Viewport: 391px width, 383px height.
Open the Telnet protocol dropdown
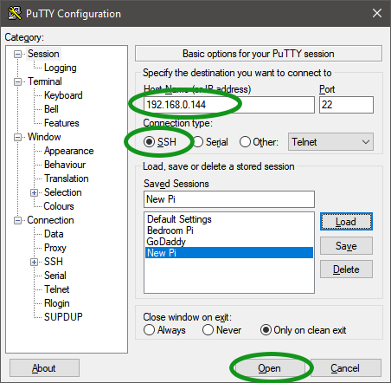pos(330,142)
